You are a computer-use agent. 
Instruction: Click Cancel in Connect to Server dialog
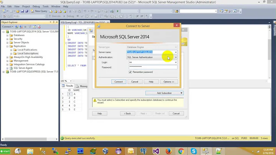135,82
